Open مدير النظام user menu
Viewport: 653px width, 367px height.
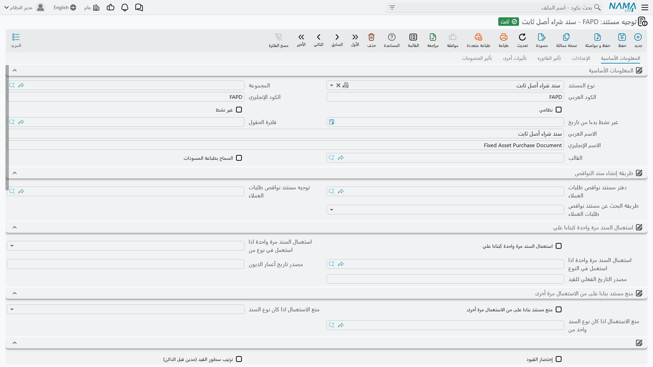[24, 7]
